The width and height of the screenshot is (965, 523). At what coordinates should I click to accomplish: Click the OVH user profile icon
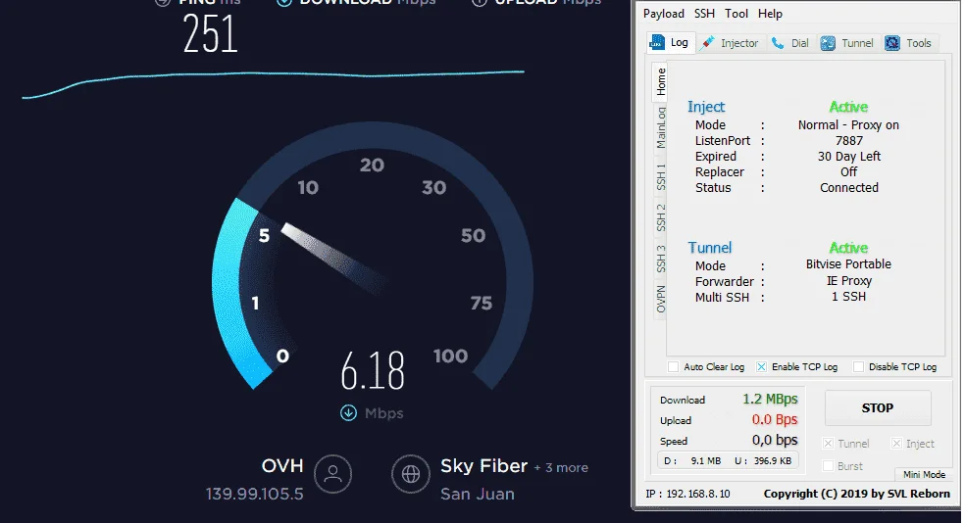(x=333, y=474)
